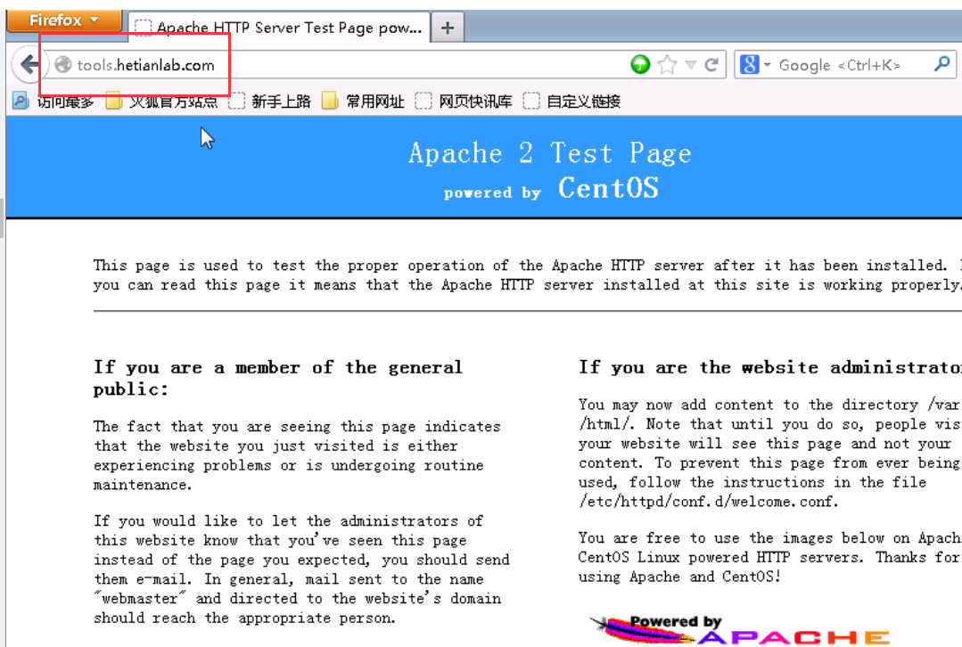Open the 火狐官方站点 bookmark folder

click(x=162, y=102)
